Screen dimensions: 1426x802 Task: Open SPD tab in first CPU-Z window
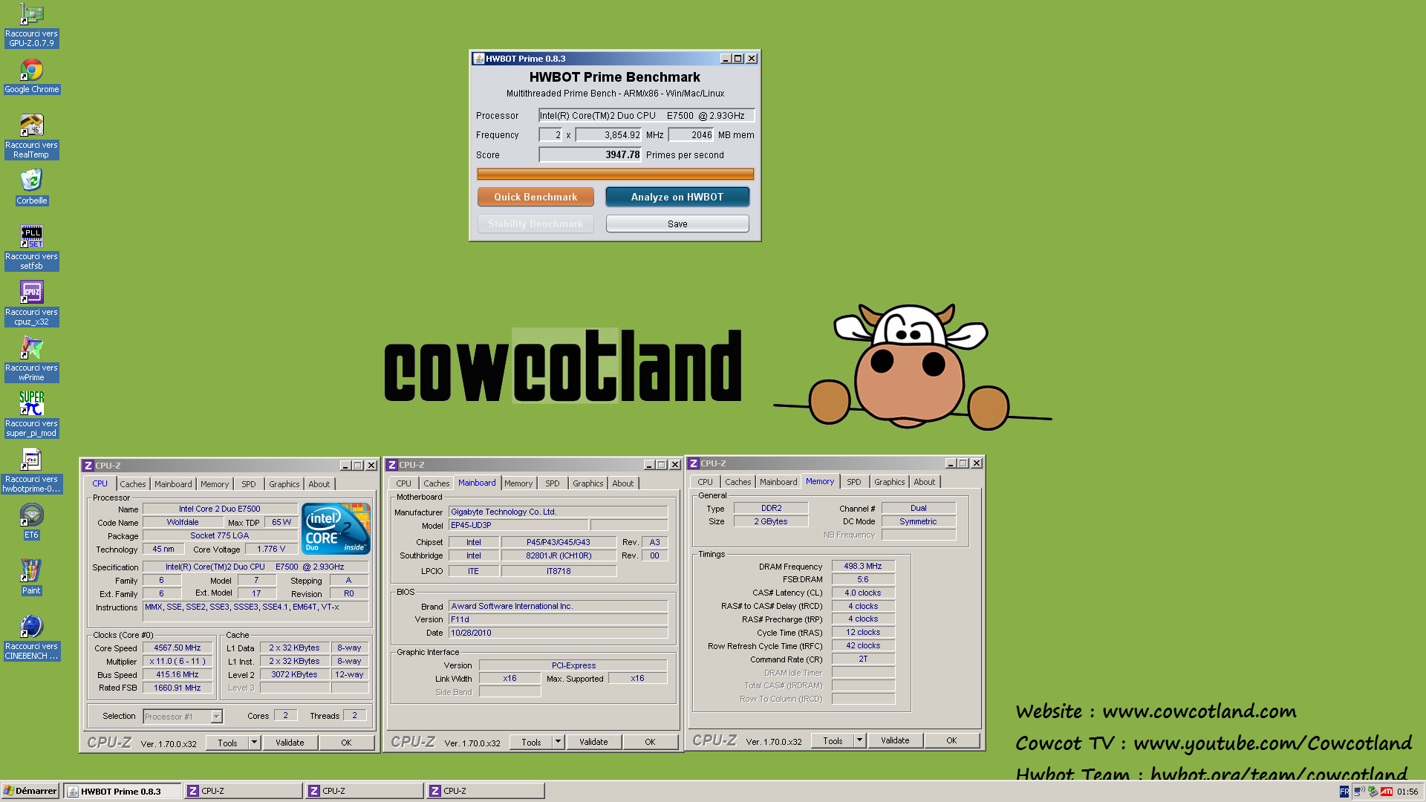click(249, 484)
